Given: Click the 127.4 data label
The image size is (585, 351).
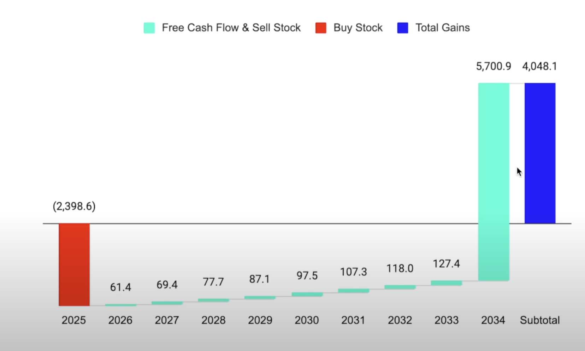Looking at the screenshot, I should click(447, 264).
